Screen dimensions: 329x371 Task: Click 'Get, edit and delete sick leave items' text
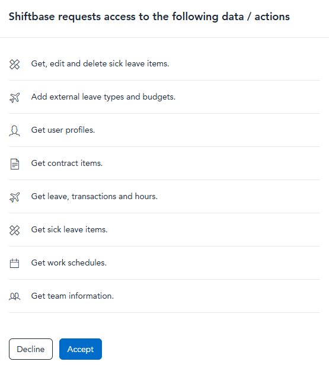(100, 63)
